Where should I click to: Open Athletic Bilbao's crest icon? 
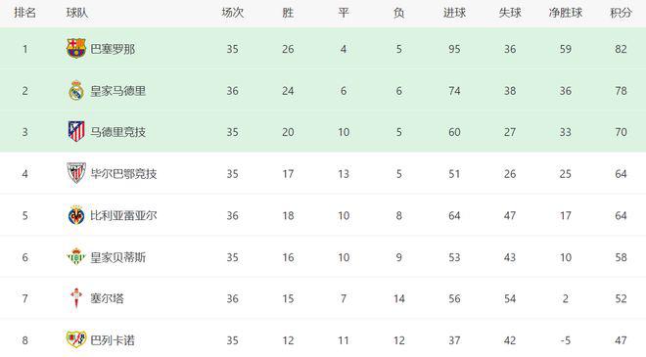coord(76,173)
